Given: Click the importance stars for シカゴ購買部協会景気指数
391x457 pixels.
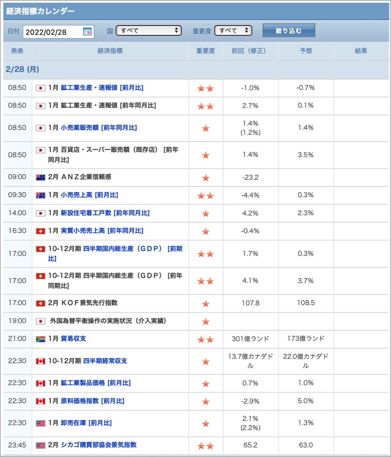Looking at the screenshot, I should point(206,446).
